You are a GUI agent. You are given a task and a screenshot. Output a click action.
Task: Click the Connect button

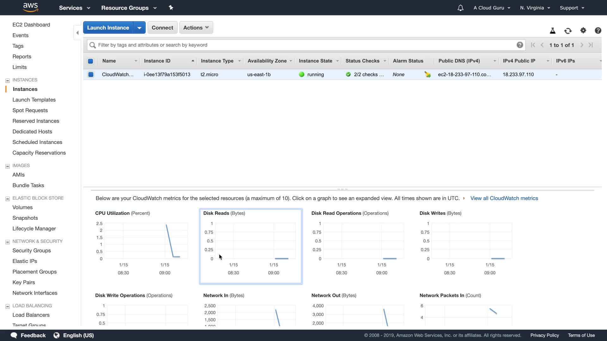coord(162,27)
